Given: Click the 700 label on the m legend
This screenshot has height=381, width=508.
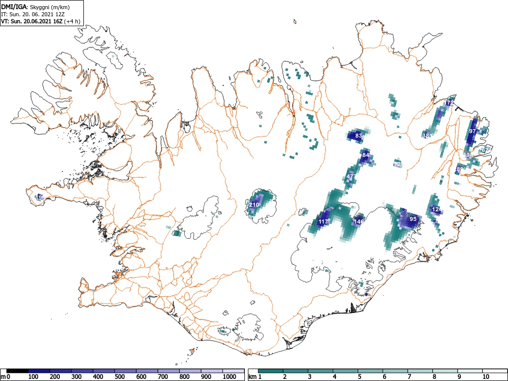Looking at the screenshot, I should [x=163, y=377].
